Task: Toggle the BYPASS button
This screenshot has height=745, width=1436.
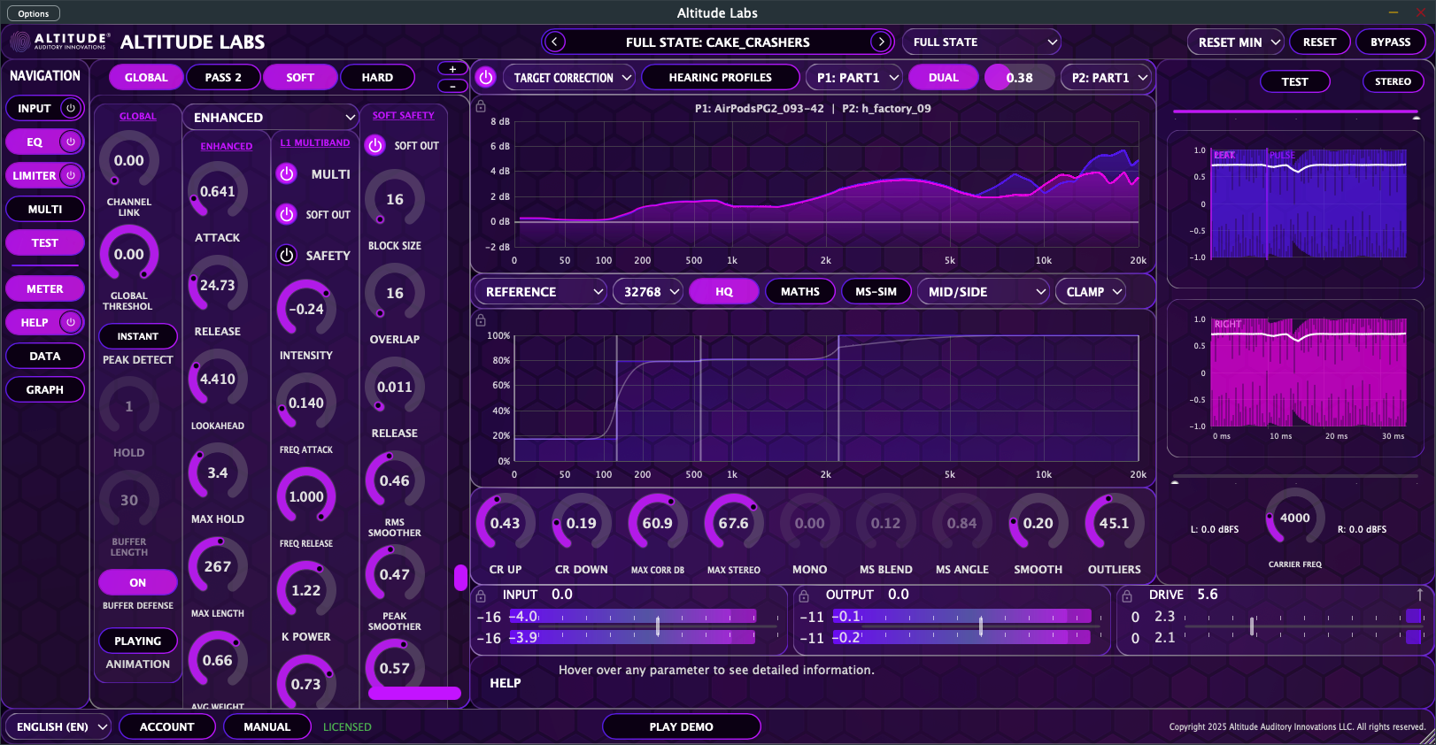Action: pos(1391,42)
